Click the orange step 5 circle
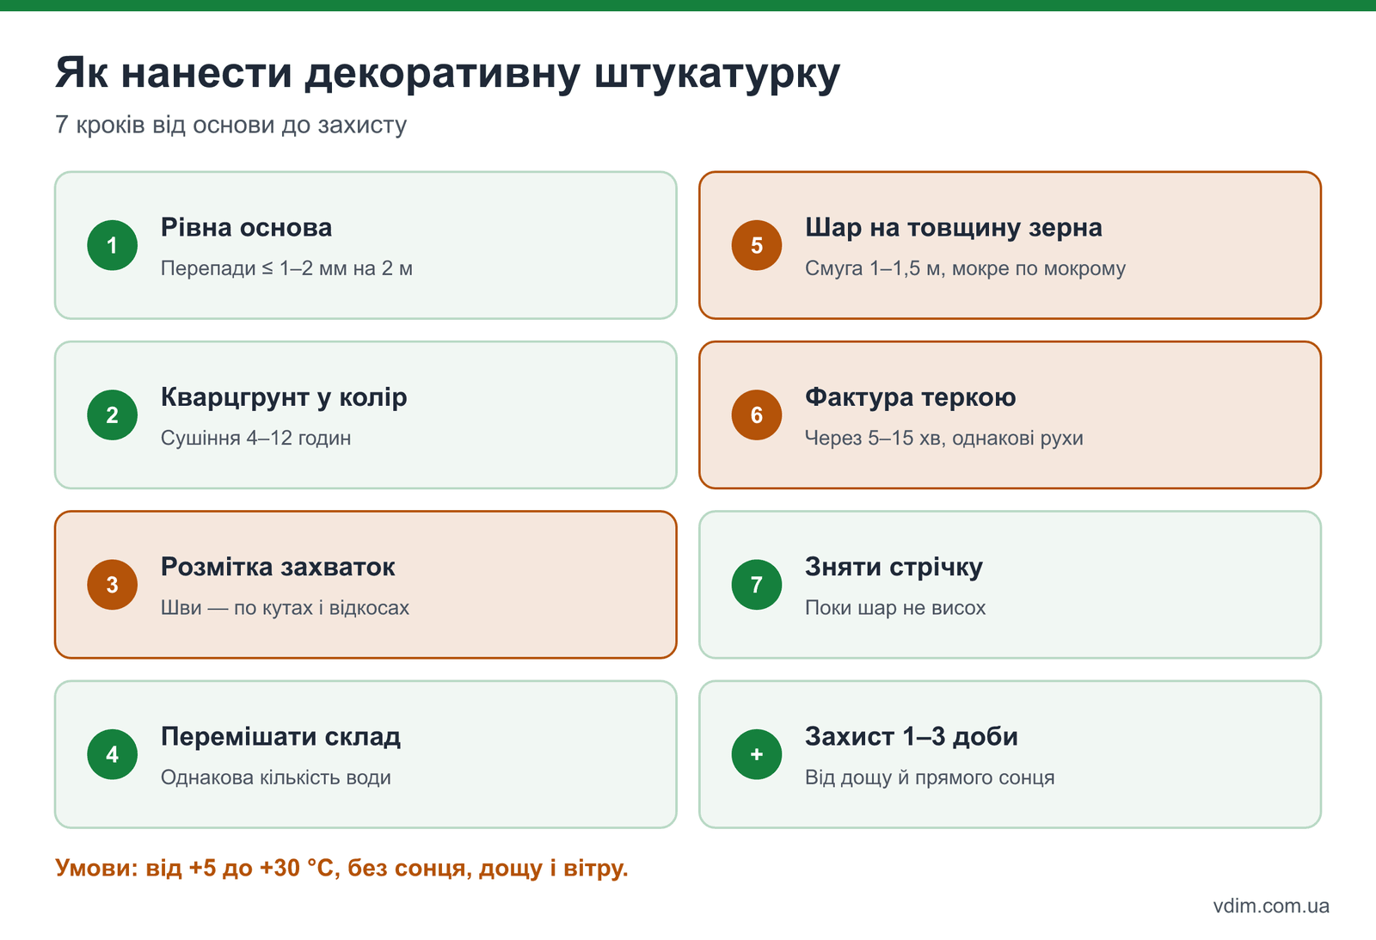 pos(757,245)
